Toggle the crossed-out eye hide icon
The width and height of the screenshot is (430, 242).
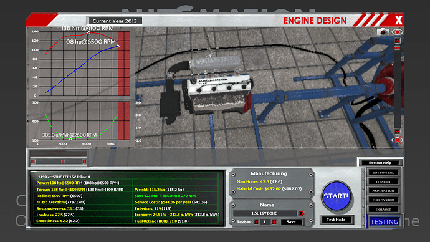click(x=397, y=140)
